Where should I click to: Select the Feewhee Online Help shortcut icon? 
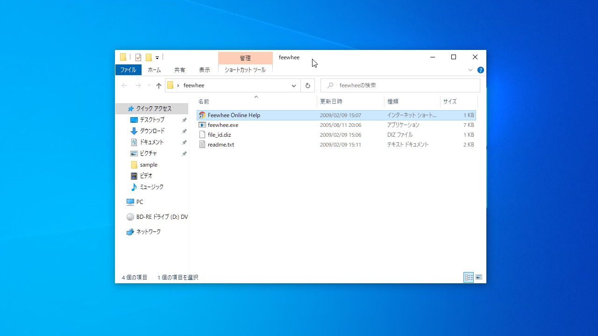202,115
